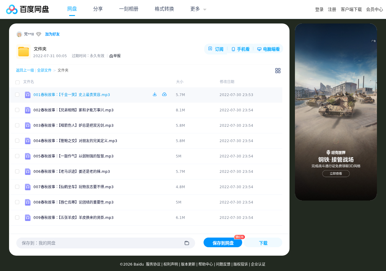Viewport: 386px width, 271px height.
Task: Click 返回上一级 breadcrumb link
Action: click(x=25, y=70)
